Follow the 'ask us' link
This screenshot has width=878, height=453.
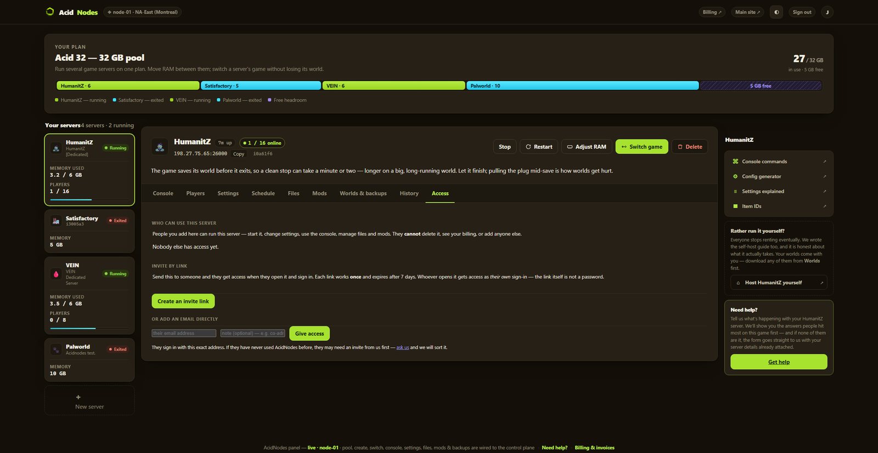(403, 347)
